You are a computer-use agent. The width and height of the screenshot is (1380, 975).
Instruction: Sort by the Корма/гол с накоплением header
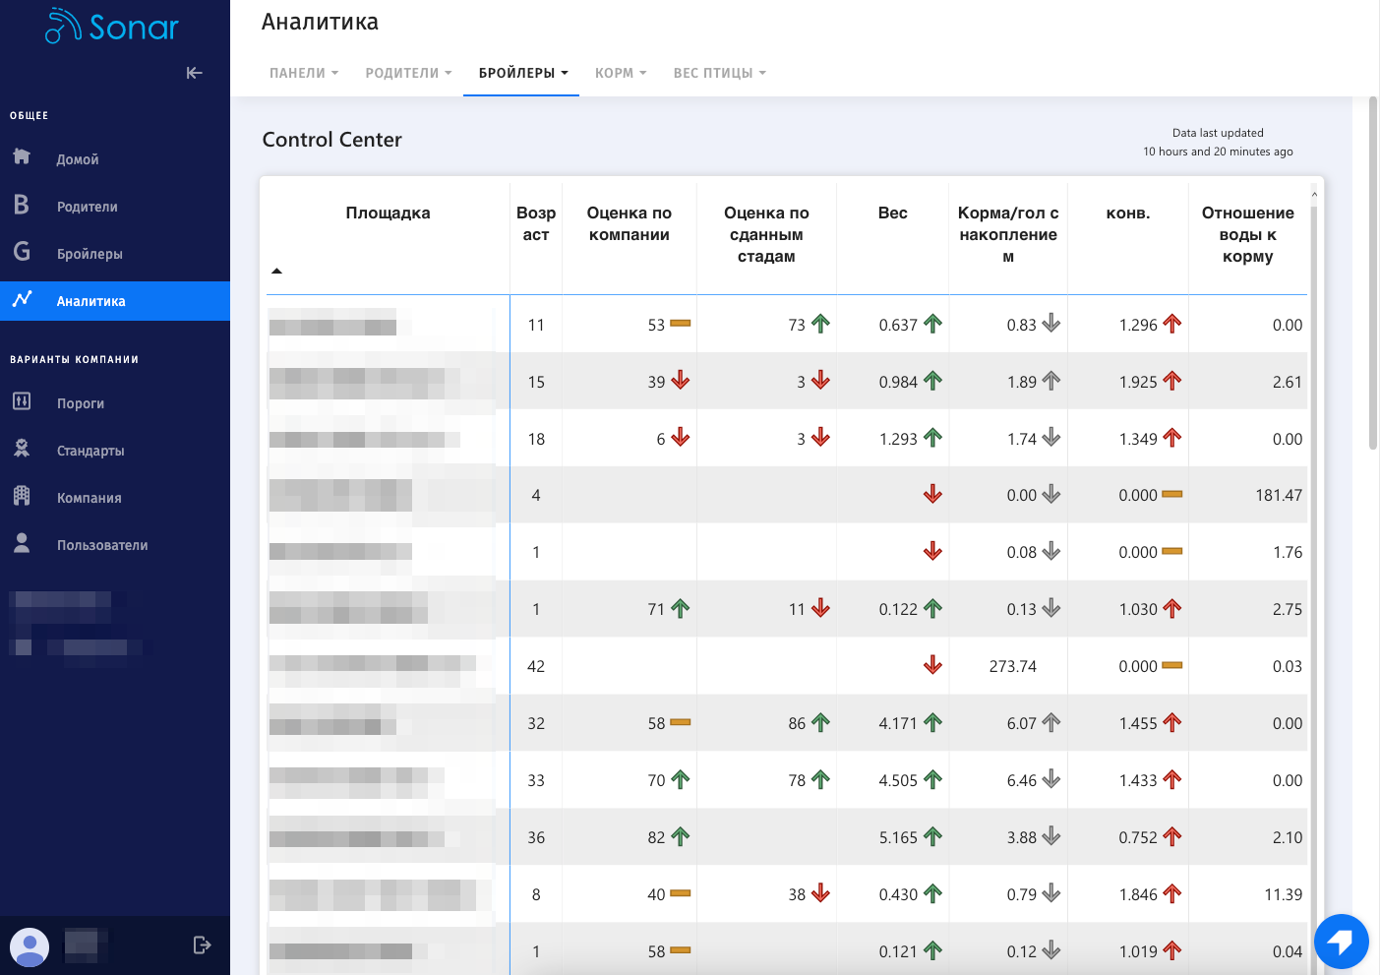[x=1008, y=234]
